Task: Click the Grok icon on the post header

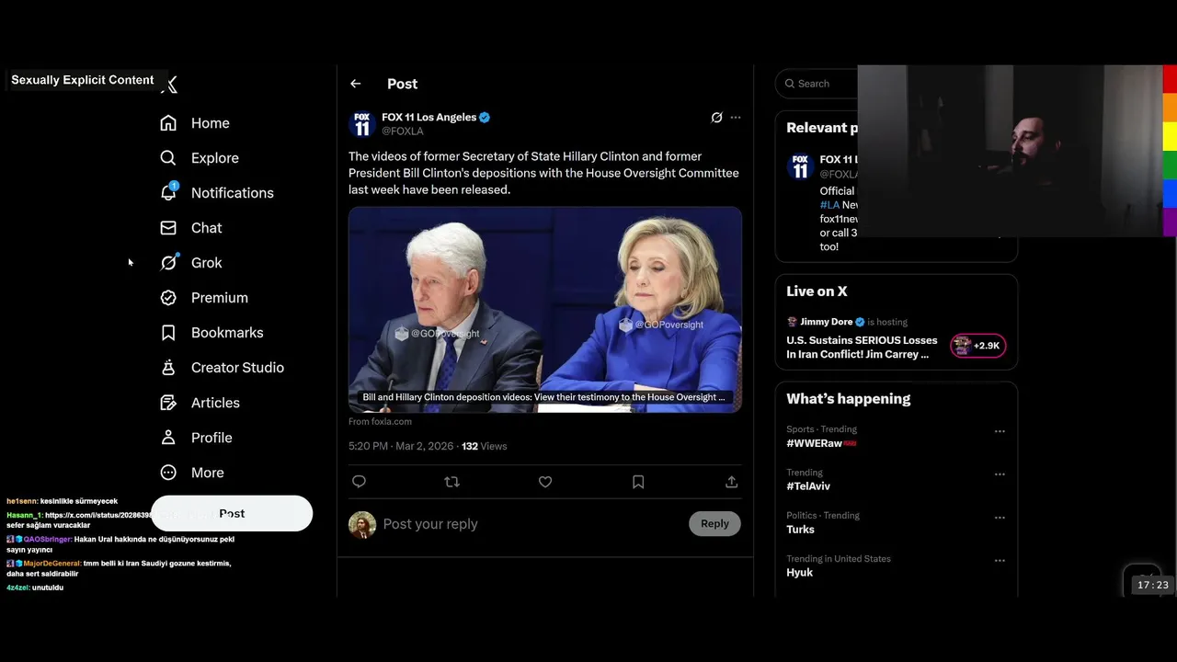Action: point(716,118)
